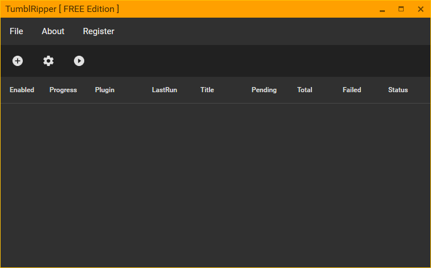Open the About menu
Viewport: 431px width, 268px height.
coord(53,31)
